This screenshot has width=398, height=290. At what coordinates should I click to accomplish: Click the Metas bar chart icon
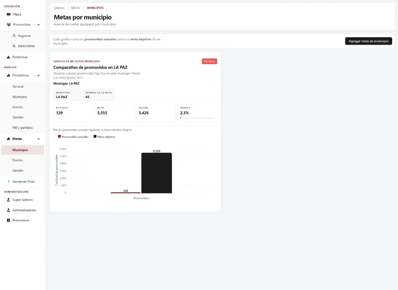pyautogui.click(x=9, y=139)
